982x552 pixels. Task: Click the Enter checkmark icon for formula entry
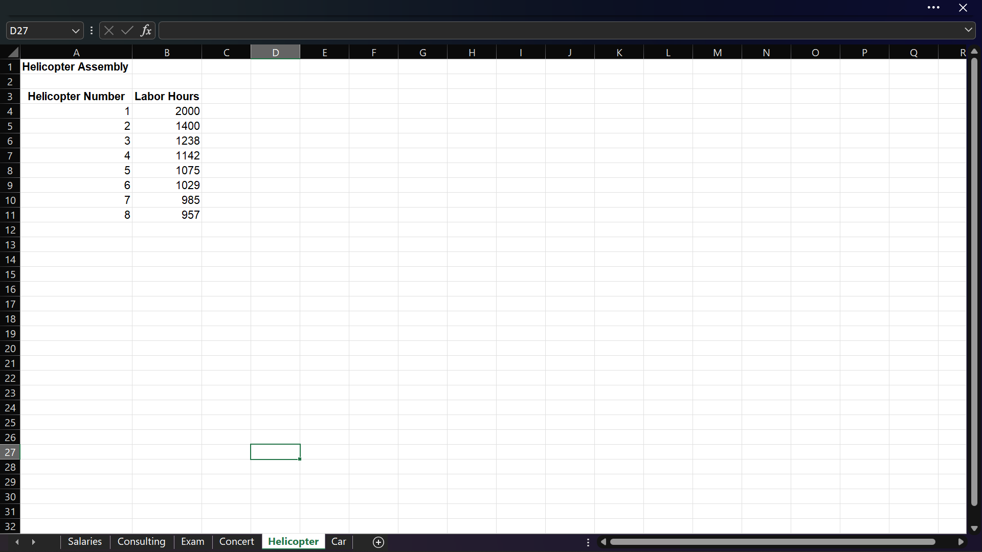click(127, 30)
